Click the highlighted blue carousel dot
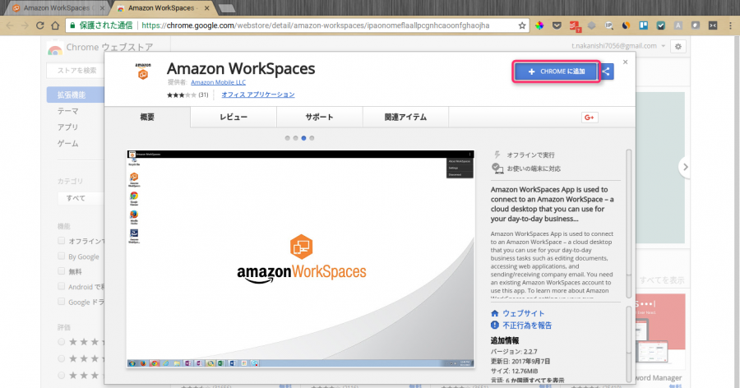740x388 pixels. click(303, 138)
